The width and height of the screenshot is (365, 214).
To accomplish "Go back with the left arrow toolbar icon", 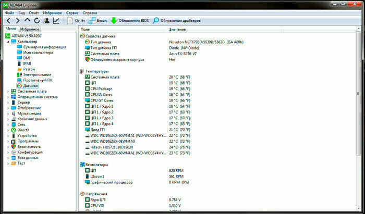I will (x=8, y=21).
